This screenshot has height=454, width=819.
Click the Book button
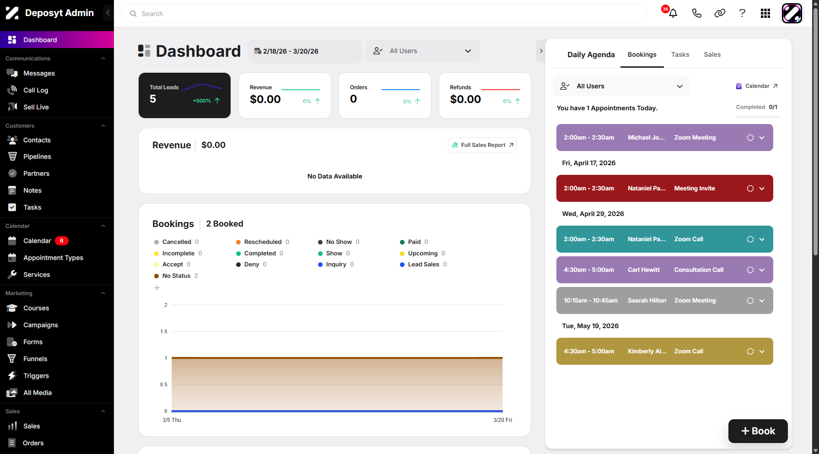[x=758, y=431]
